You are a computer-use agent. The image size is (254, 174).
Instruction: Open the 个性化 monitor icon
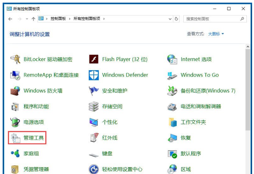(x=94, y=122)
